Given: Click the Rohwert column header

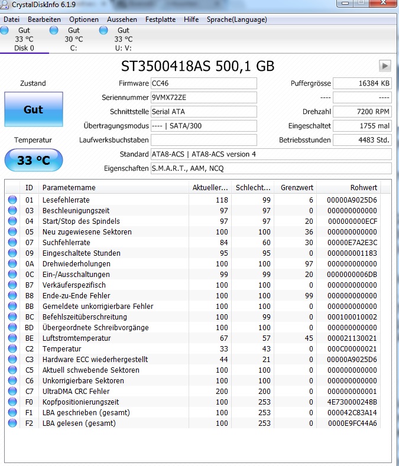Looking at the screenshot, I should coord(349,188).
